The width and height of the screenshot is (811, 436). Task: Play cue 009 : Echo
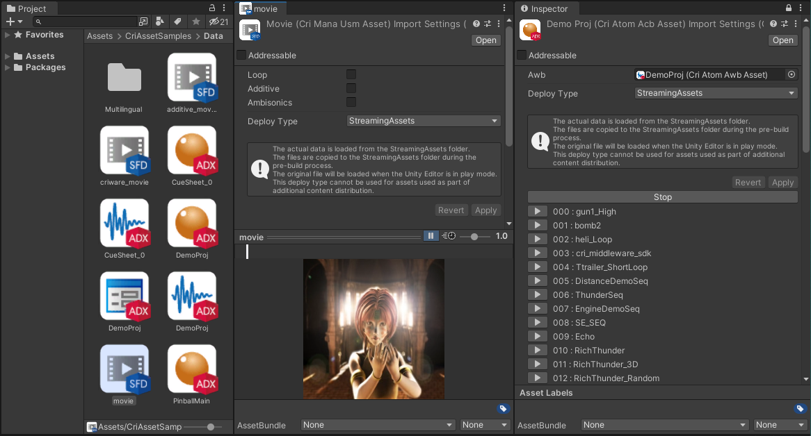pyautogui.click(x=538, y=337)
